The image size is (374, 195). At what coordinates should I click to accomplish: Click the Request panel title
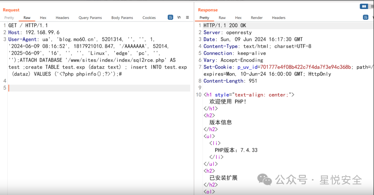(x=11, y=10)
